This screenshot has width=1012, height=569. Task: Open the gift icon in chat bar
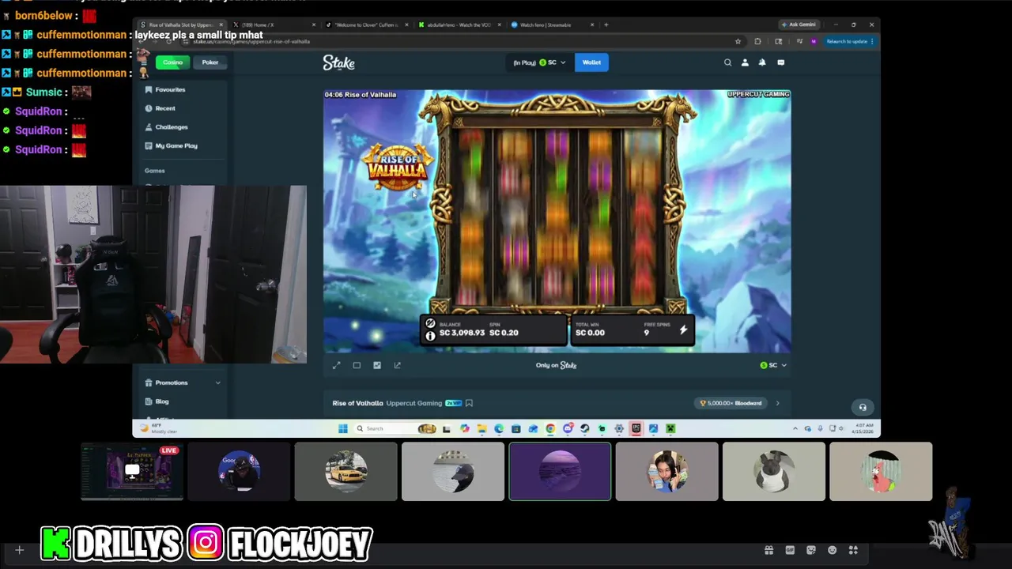coord(768,550)
